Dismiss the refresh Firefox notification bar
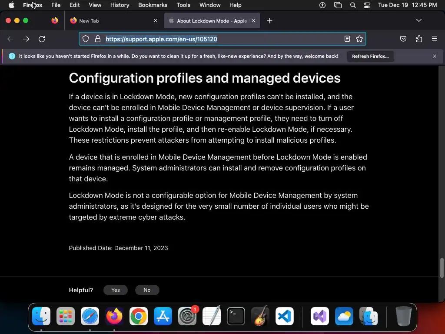The width and height of the screenshot is (445, 334). (435, 56)
